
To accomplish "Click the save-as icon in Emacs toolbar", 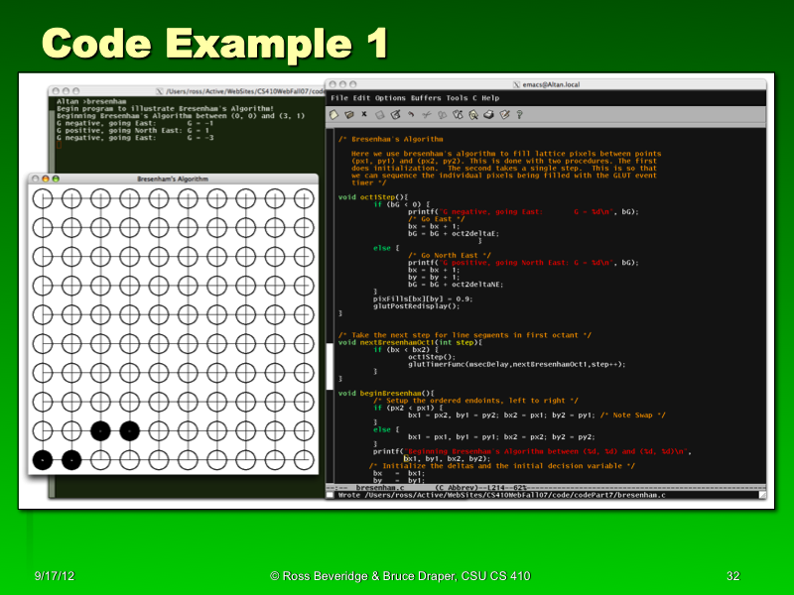I will [x=395, y=115].
